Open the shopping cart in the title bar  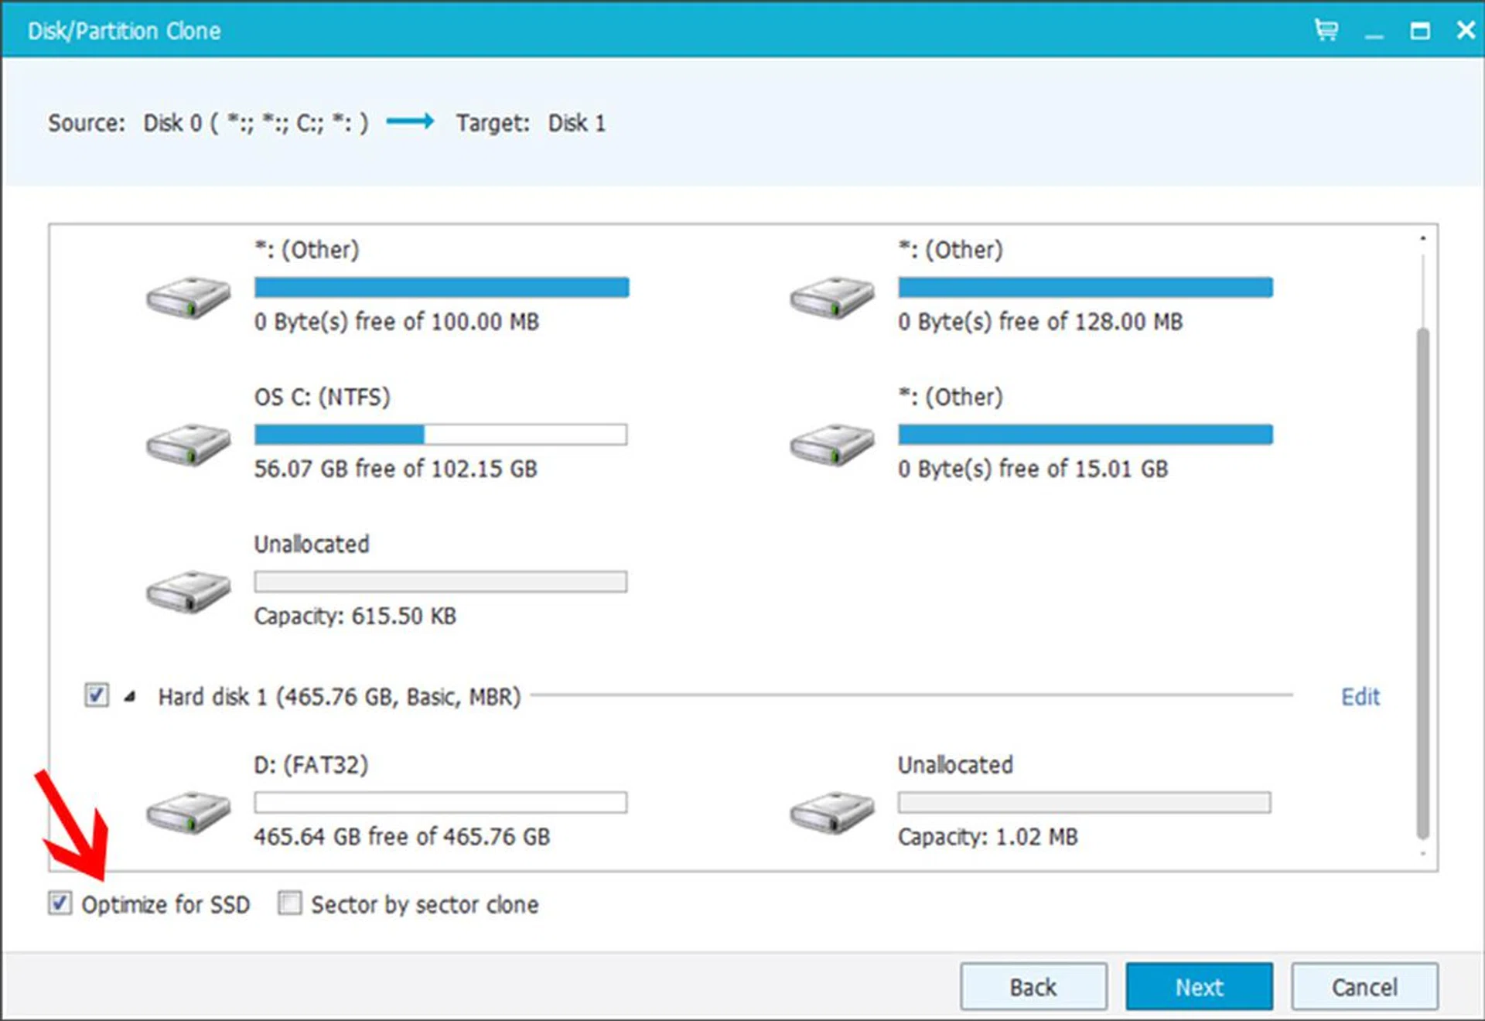pos(1326,29)
